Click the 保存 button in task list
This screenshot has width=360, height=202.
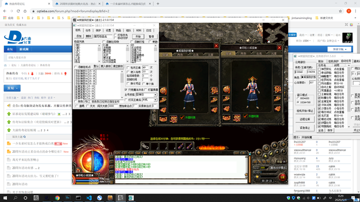tap(330, 130)
